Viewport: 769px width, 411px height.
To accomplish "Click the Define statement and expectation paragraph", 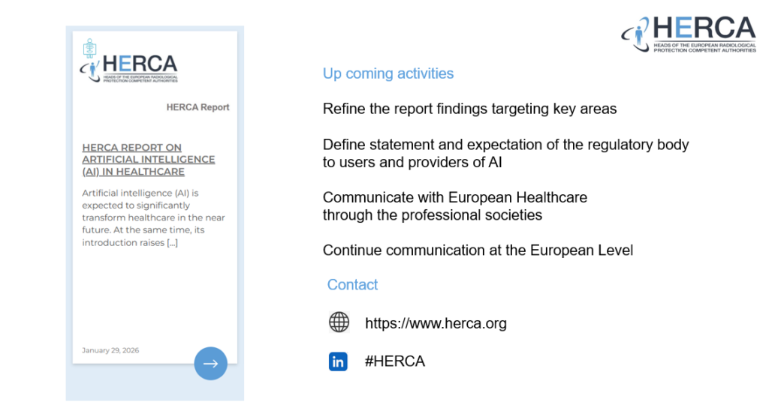I will tap(505, 153).
